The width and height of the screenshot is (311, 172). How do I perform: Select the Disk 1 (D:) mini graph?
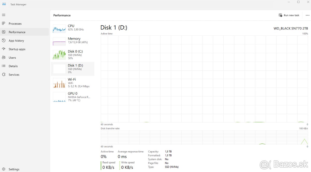[59, 69]
